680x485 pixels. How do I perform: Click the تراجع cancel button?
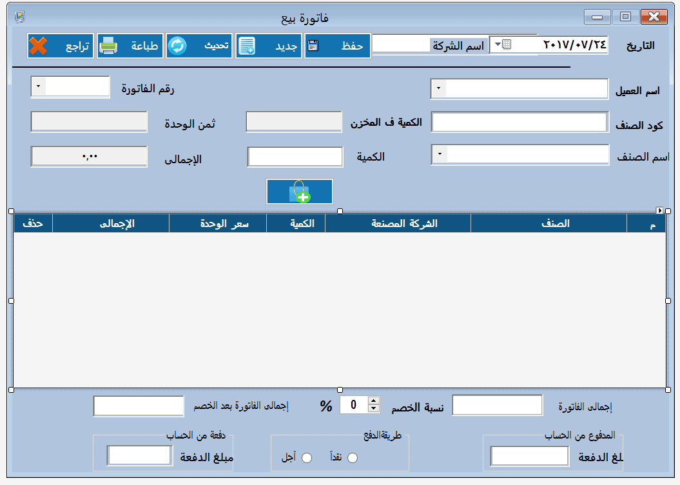click(61, 46)
